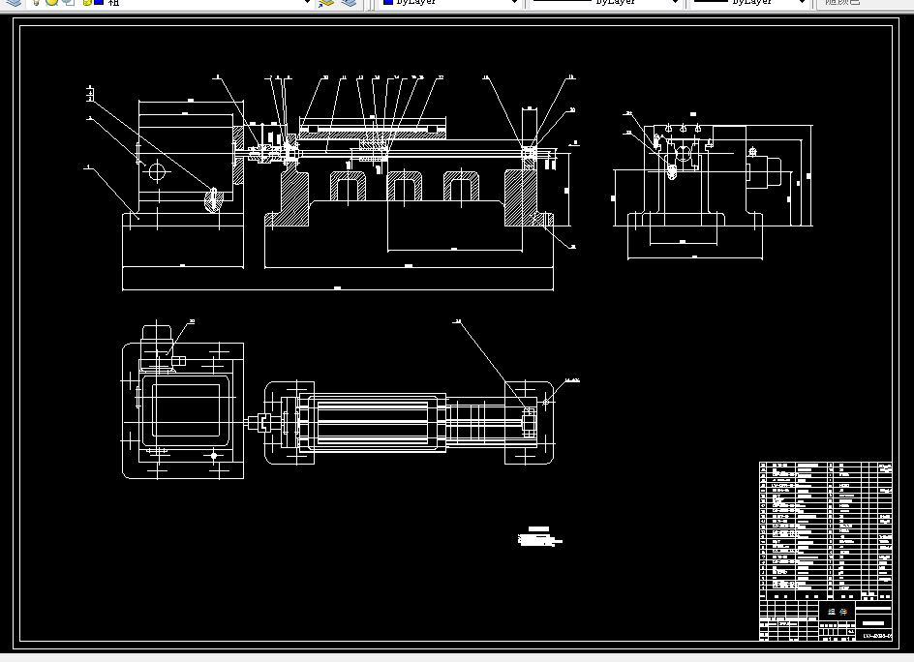The image size is (914, 662).
Task: Click the Layer Previous icon
Action: [x=349, y=2]
